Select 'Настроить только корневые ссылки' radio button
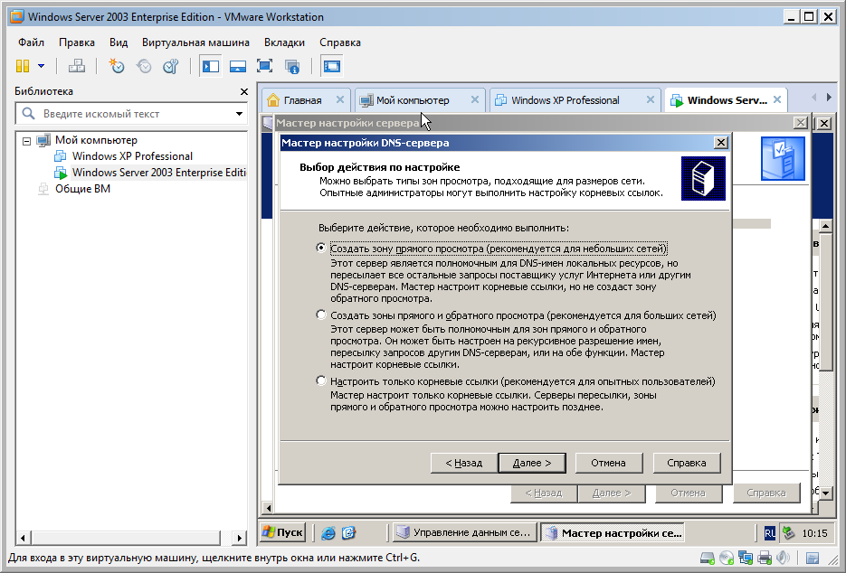Screen dimensions: 846x573 (x=321, y=381)
